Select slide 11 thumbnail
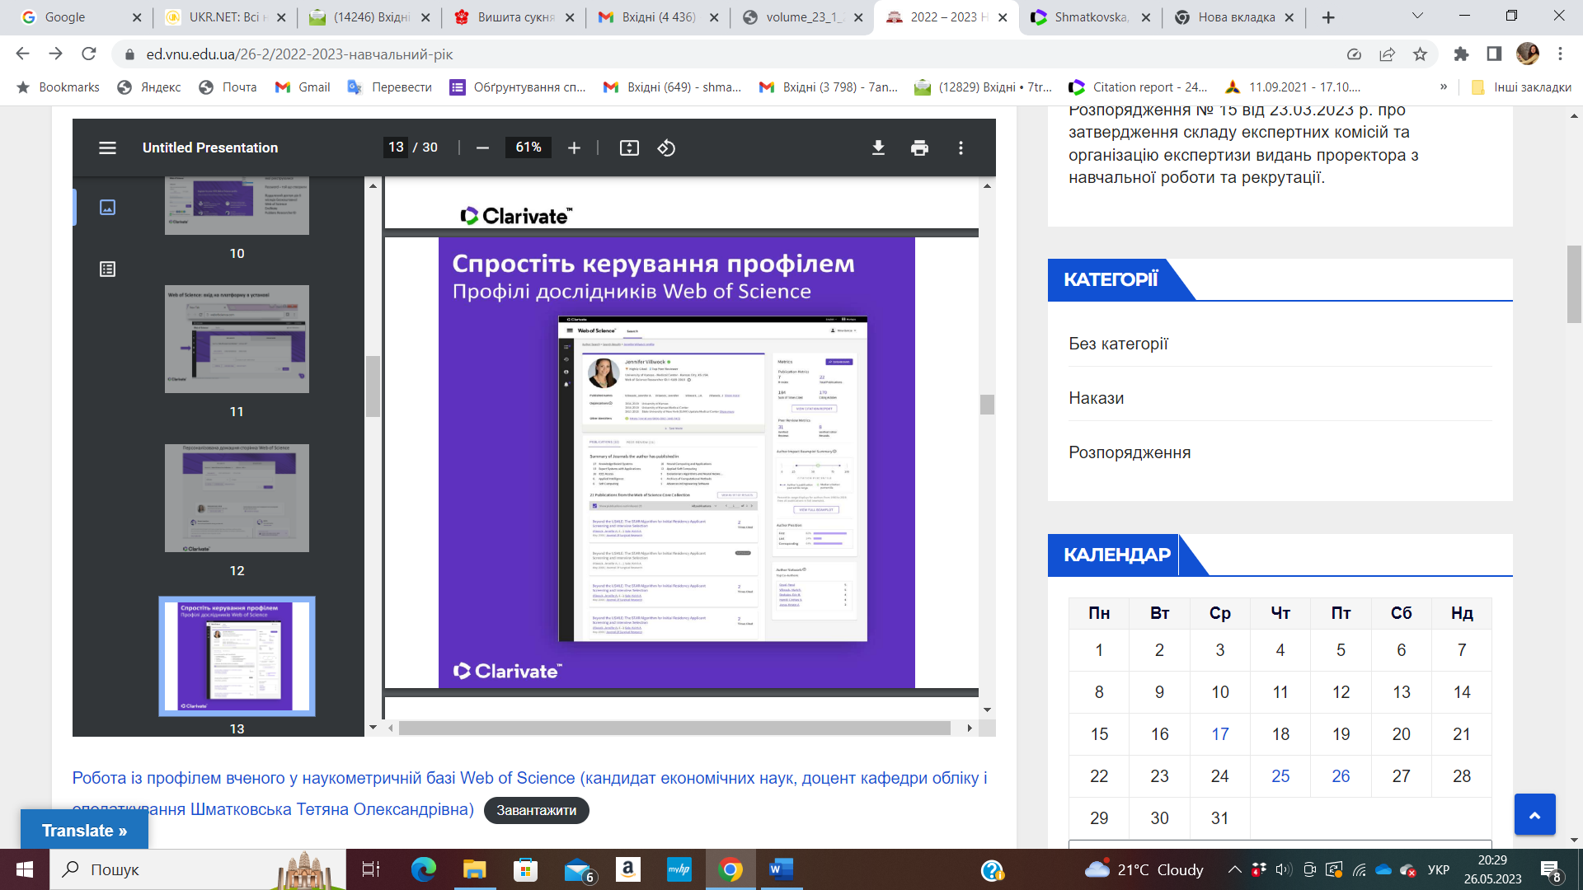 237,339
